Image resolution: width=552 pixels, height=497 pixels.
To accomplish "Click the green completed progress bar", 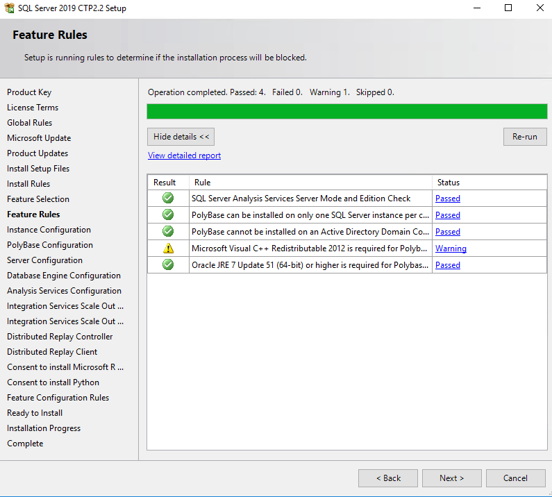I will tap(346, 111).
